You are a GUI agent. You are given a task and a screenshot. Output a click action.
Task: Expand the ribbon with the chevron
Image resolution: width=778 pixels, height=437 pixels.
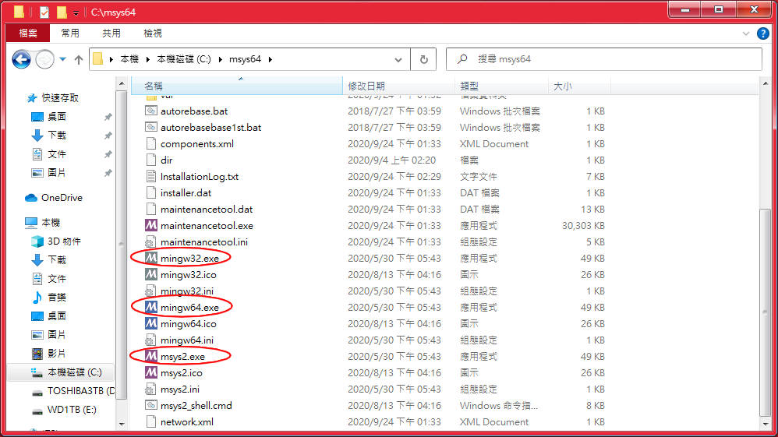pos(746,33)
